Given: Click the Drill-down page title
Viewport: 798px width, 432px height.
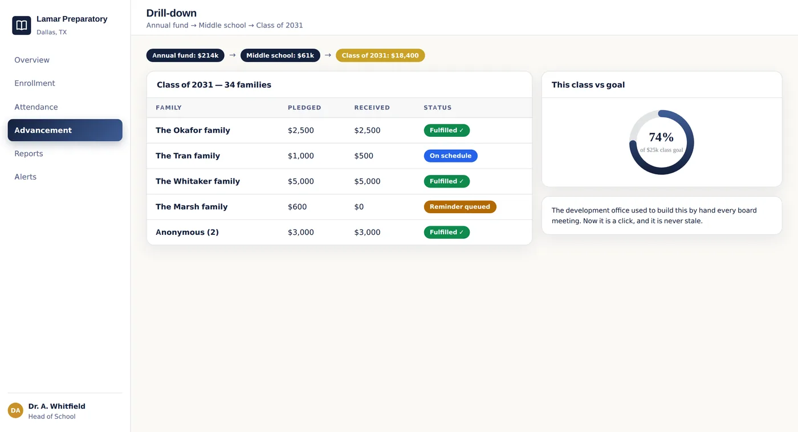Looking at the screenshot, I should 172,13.
